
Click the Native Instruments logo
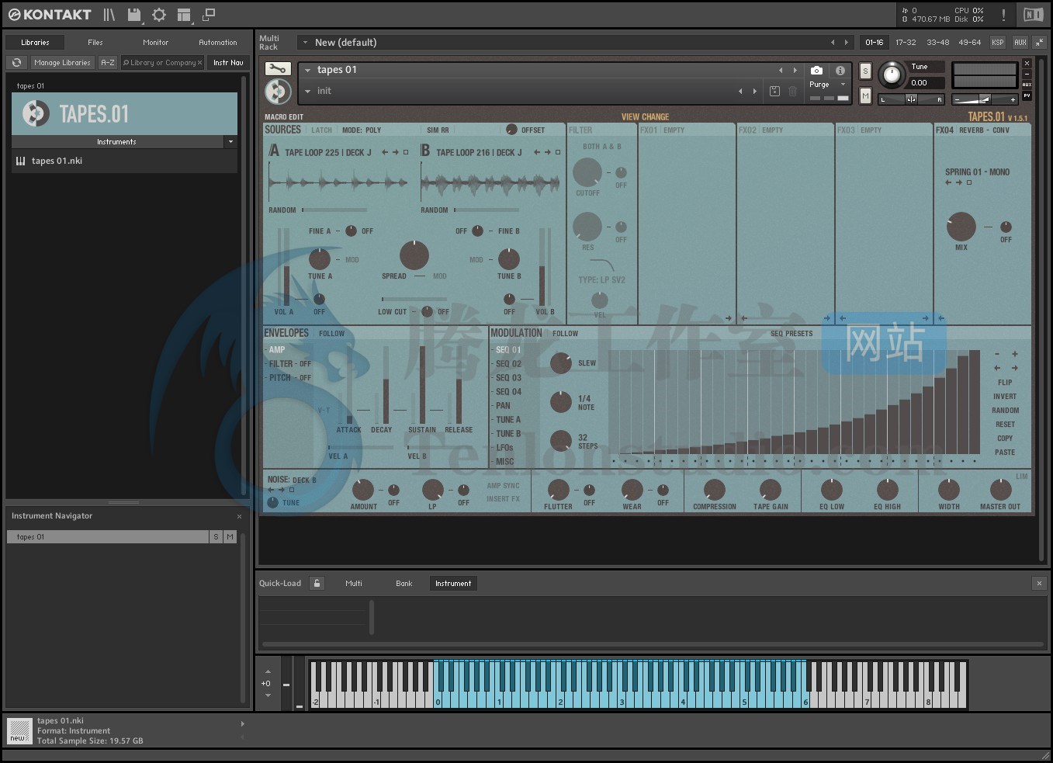(x=1033, y=15)
